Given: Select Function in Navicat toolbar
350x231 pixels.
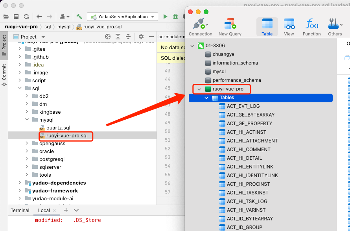Looking at the screenshot, I should point(311,27).
